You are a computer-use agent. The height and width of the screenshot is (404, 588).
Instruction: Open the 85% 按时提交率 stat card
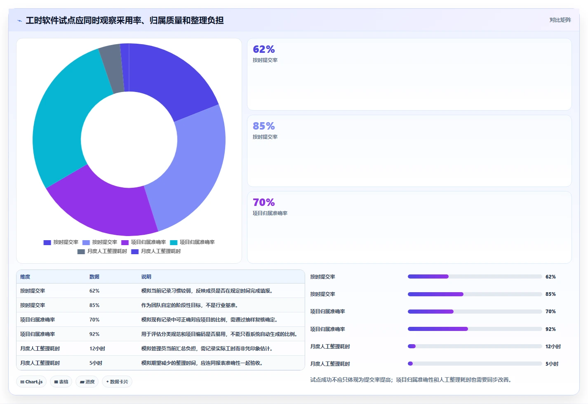409,151
